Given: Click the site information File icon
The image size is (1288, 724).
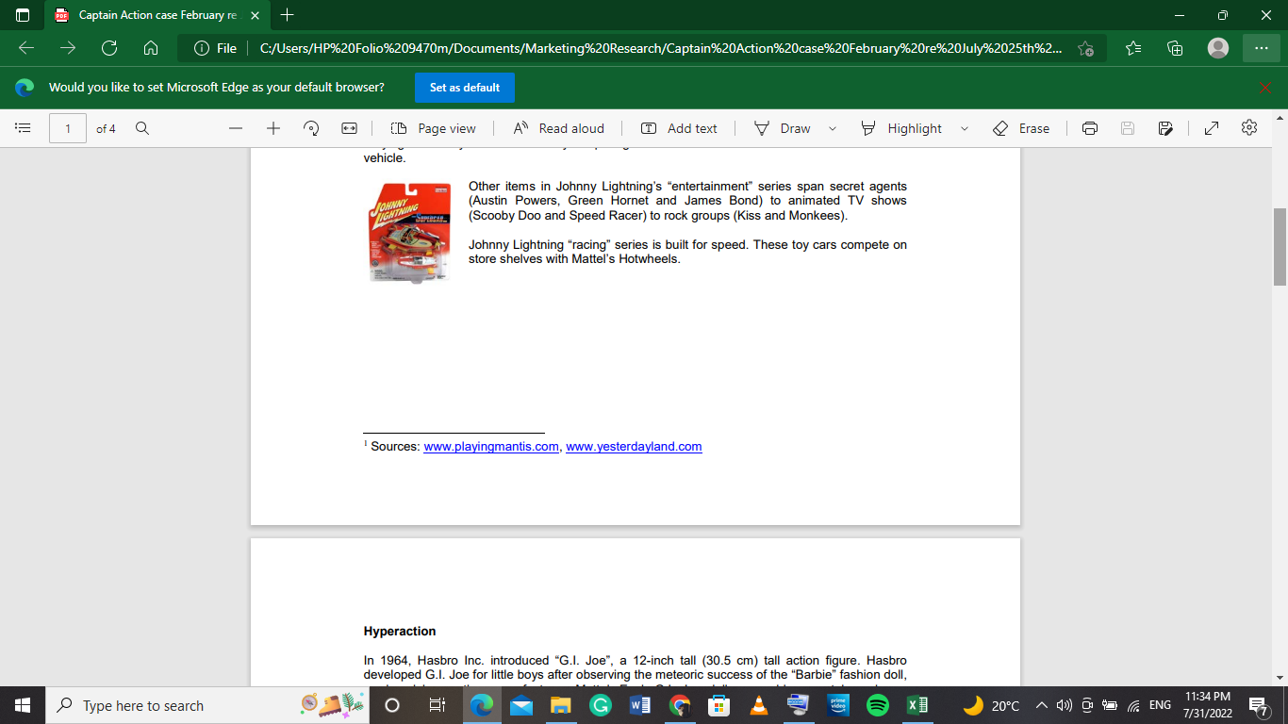Looking at the screenshot, I should click(215, 48).
